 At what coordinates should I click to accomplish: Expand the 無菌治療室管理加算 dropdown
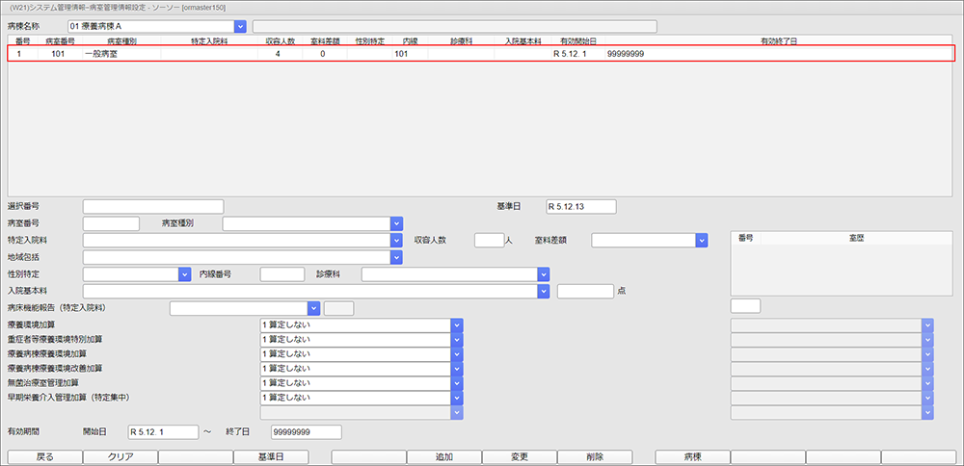tap(457, 382)
